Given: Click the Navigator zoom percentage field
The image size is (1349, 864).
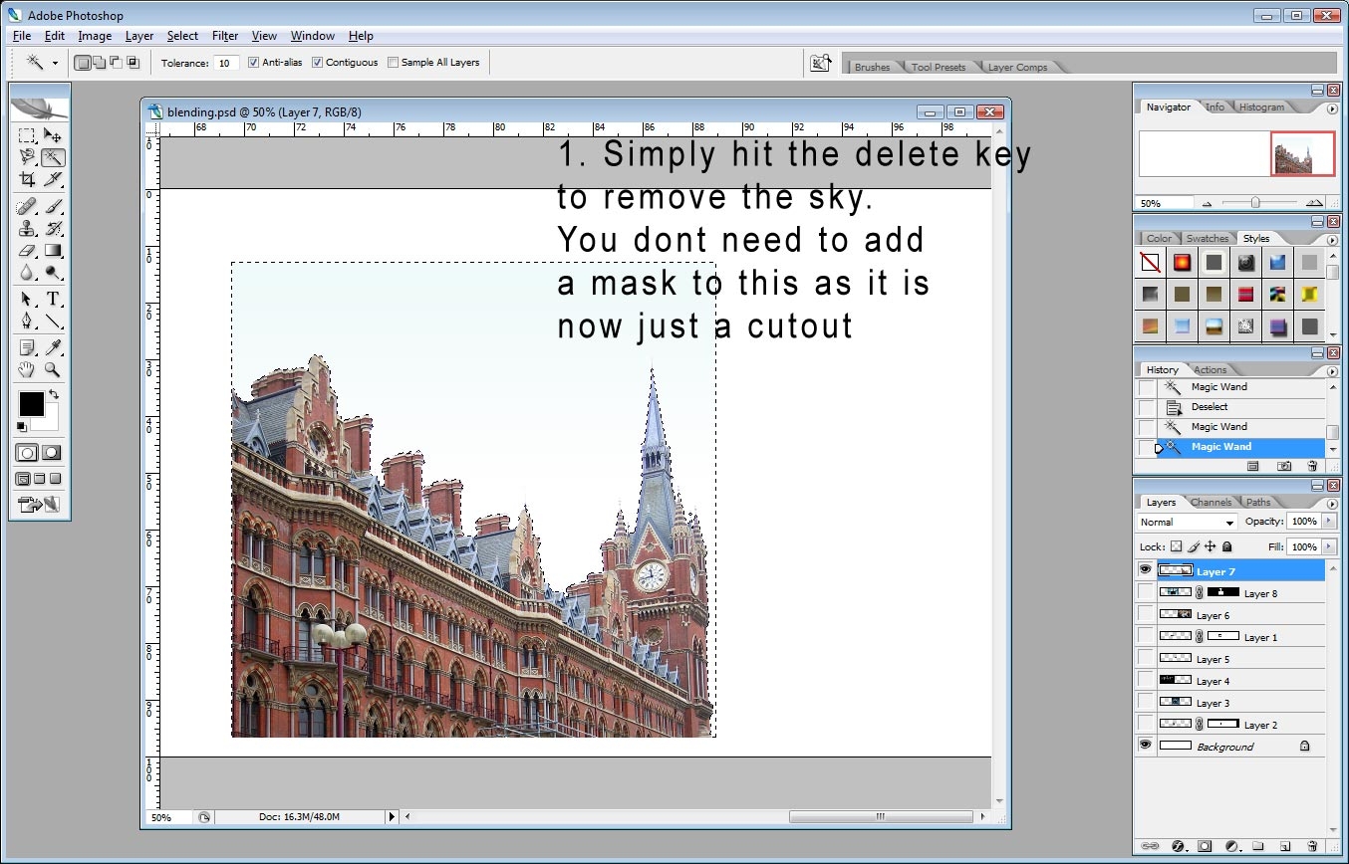Looking at the screenshot, I should click(x=1166, y=203).
